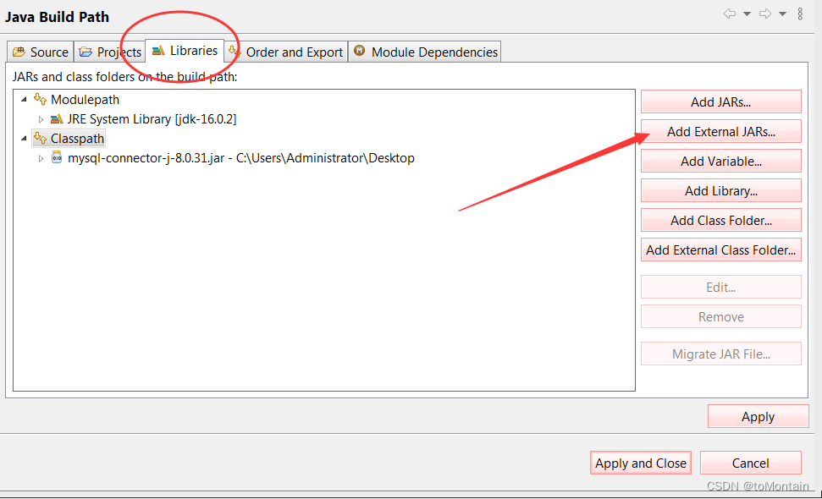Switch to the Source tab
Screen dimensions: 822x499
coord(41,52)
